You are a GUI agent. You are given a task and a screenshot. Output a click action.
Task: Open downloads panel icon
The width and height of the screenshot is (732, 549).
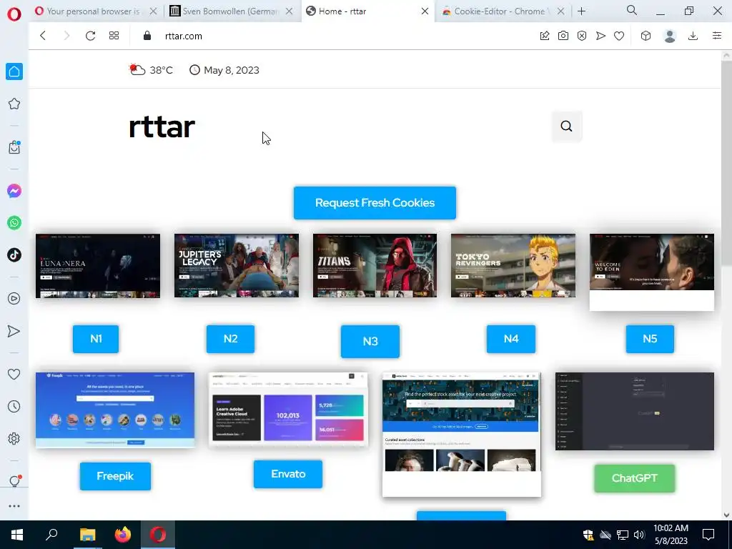pos(693,36)
